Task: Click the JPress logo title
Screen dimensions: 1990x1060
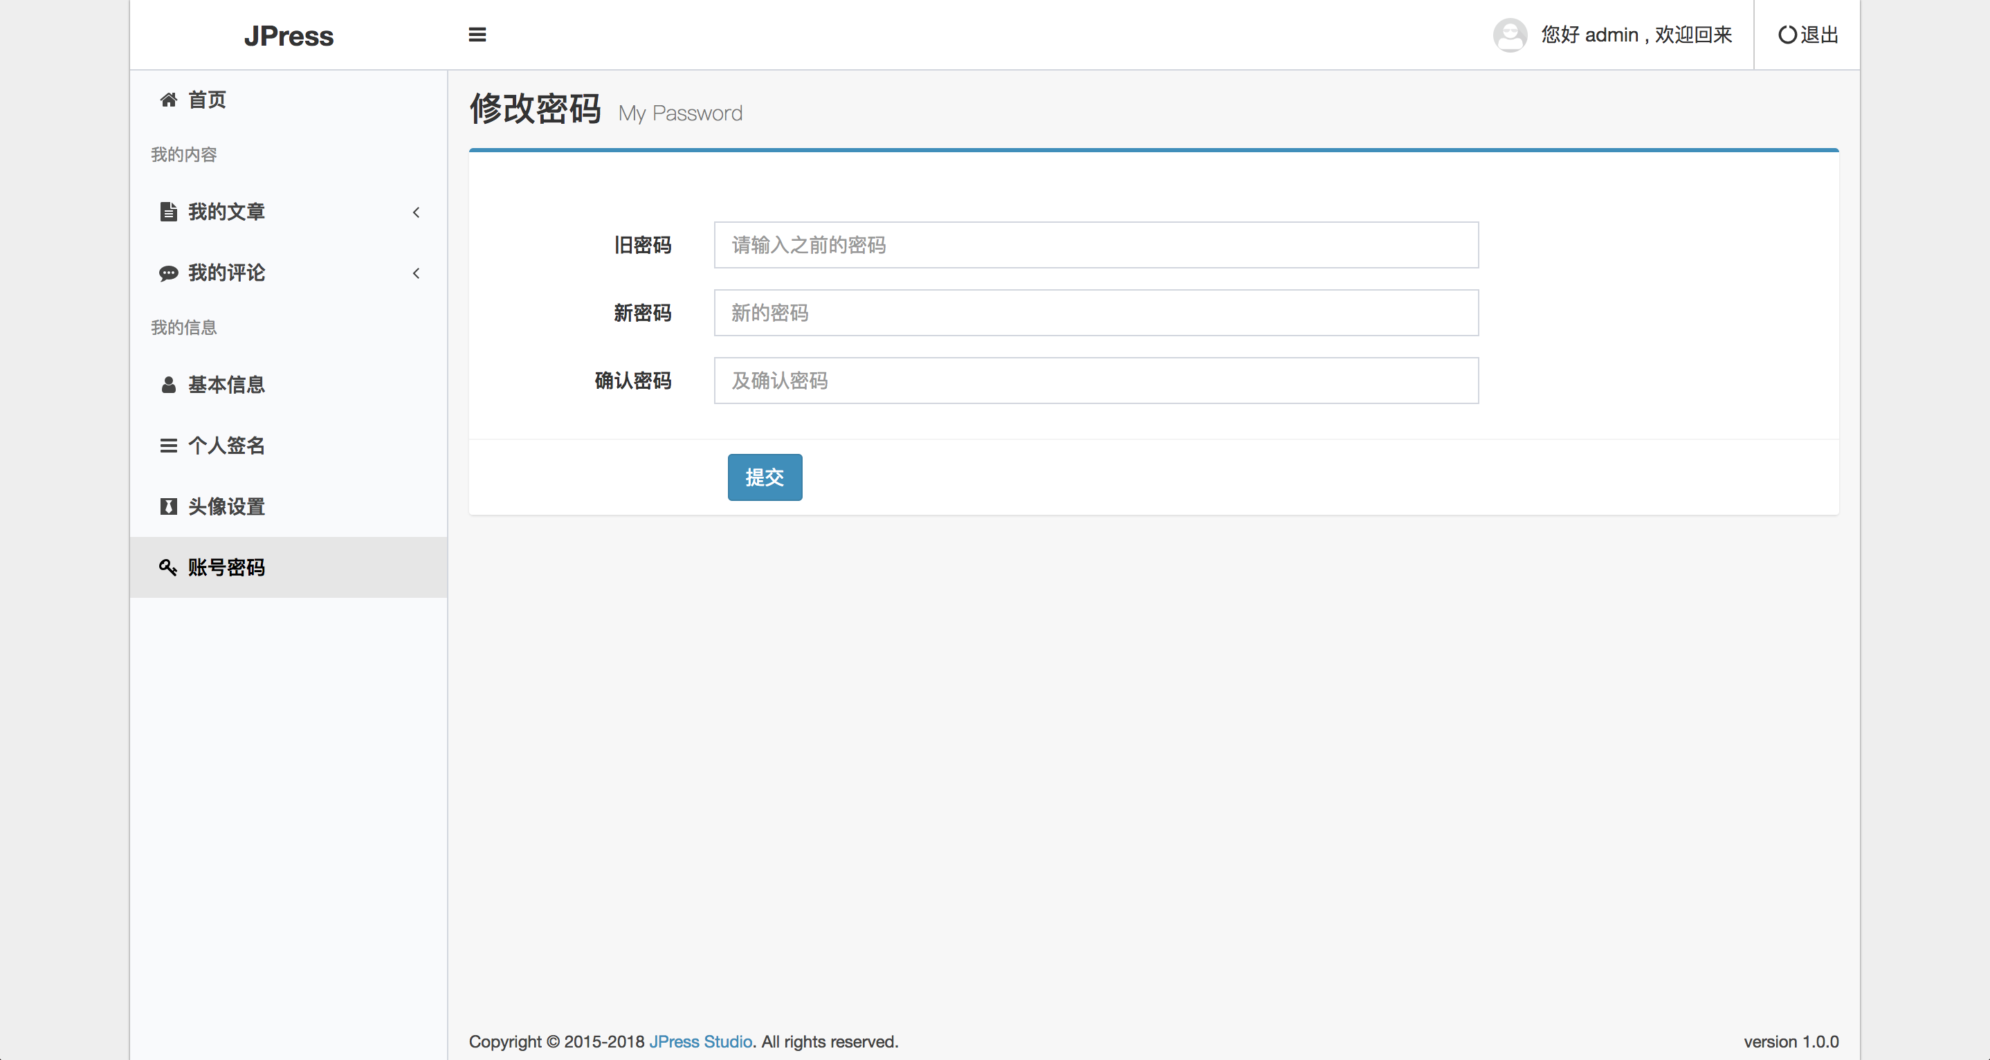Action: coord(288,36)
